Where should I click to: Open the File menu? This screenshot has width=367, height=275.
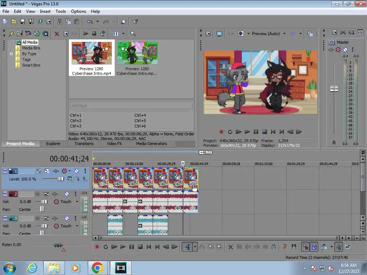pyautogui.click(x=6, y=11)
